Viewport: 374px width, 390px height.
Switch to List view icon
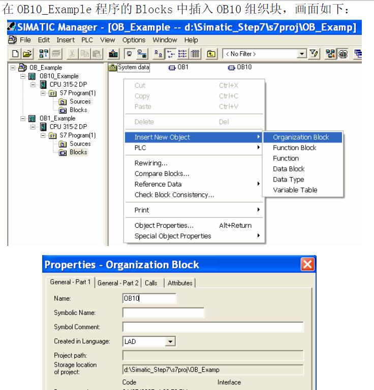(x=182, y=54)
